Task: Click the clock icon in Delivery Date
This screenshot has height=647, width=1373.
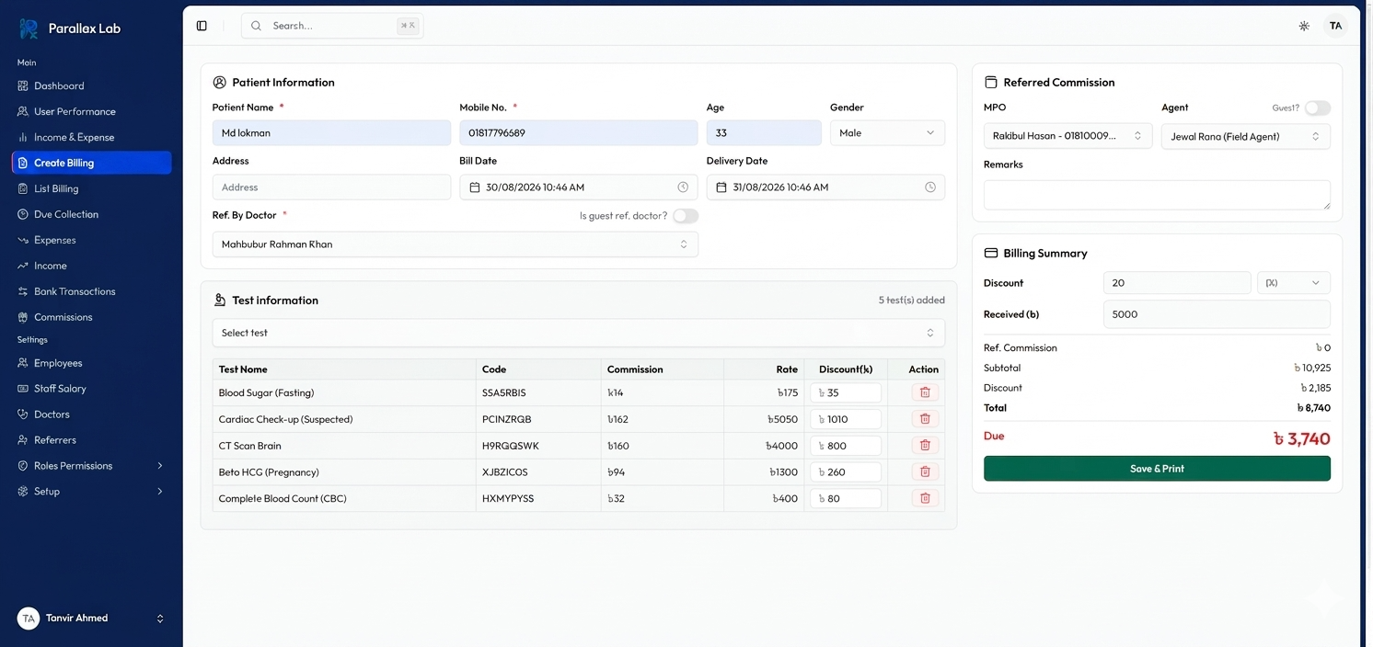Action: 930,187
